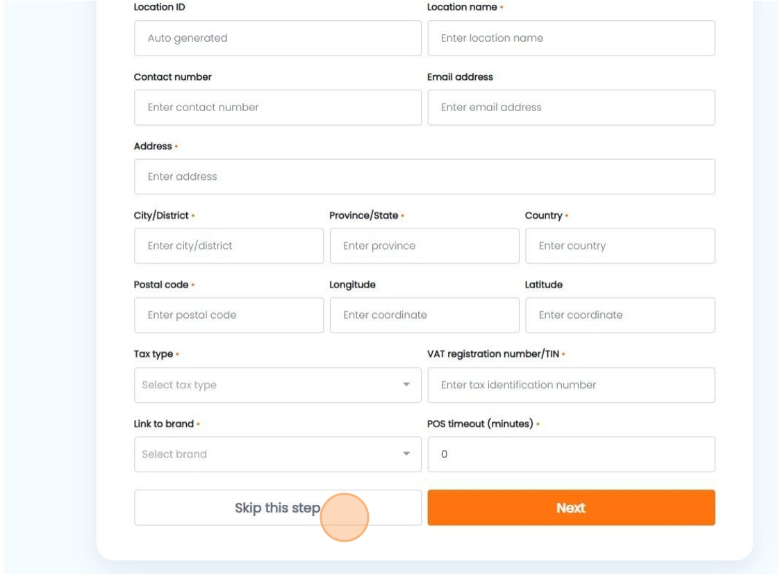Click the Longitude coordinate field
This screenshot has height=575, width=778.
point(424,315)
